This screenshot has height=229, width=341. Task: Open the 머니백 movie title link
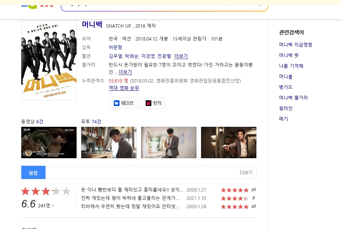[92, 25]
